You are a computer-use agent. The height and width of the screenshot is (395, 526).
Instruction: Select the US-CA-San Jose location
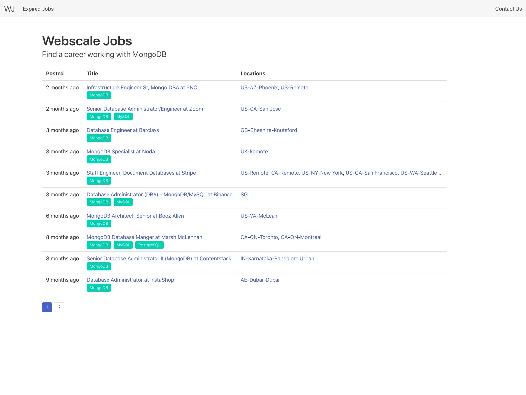pos(261,109)
